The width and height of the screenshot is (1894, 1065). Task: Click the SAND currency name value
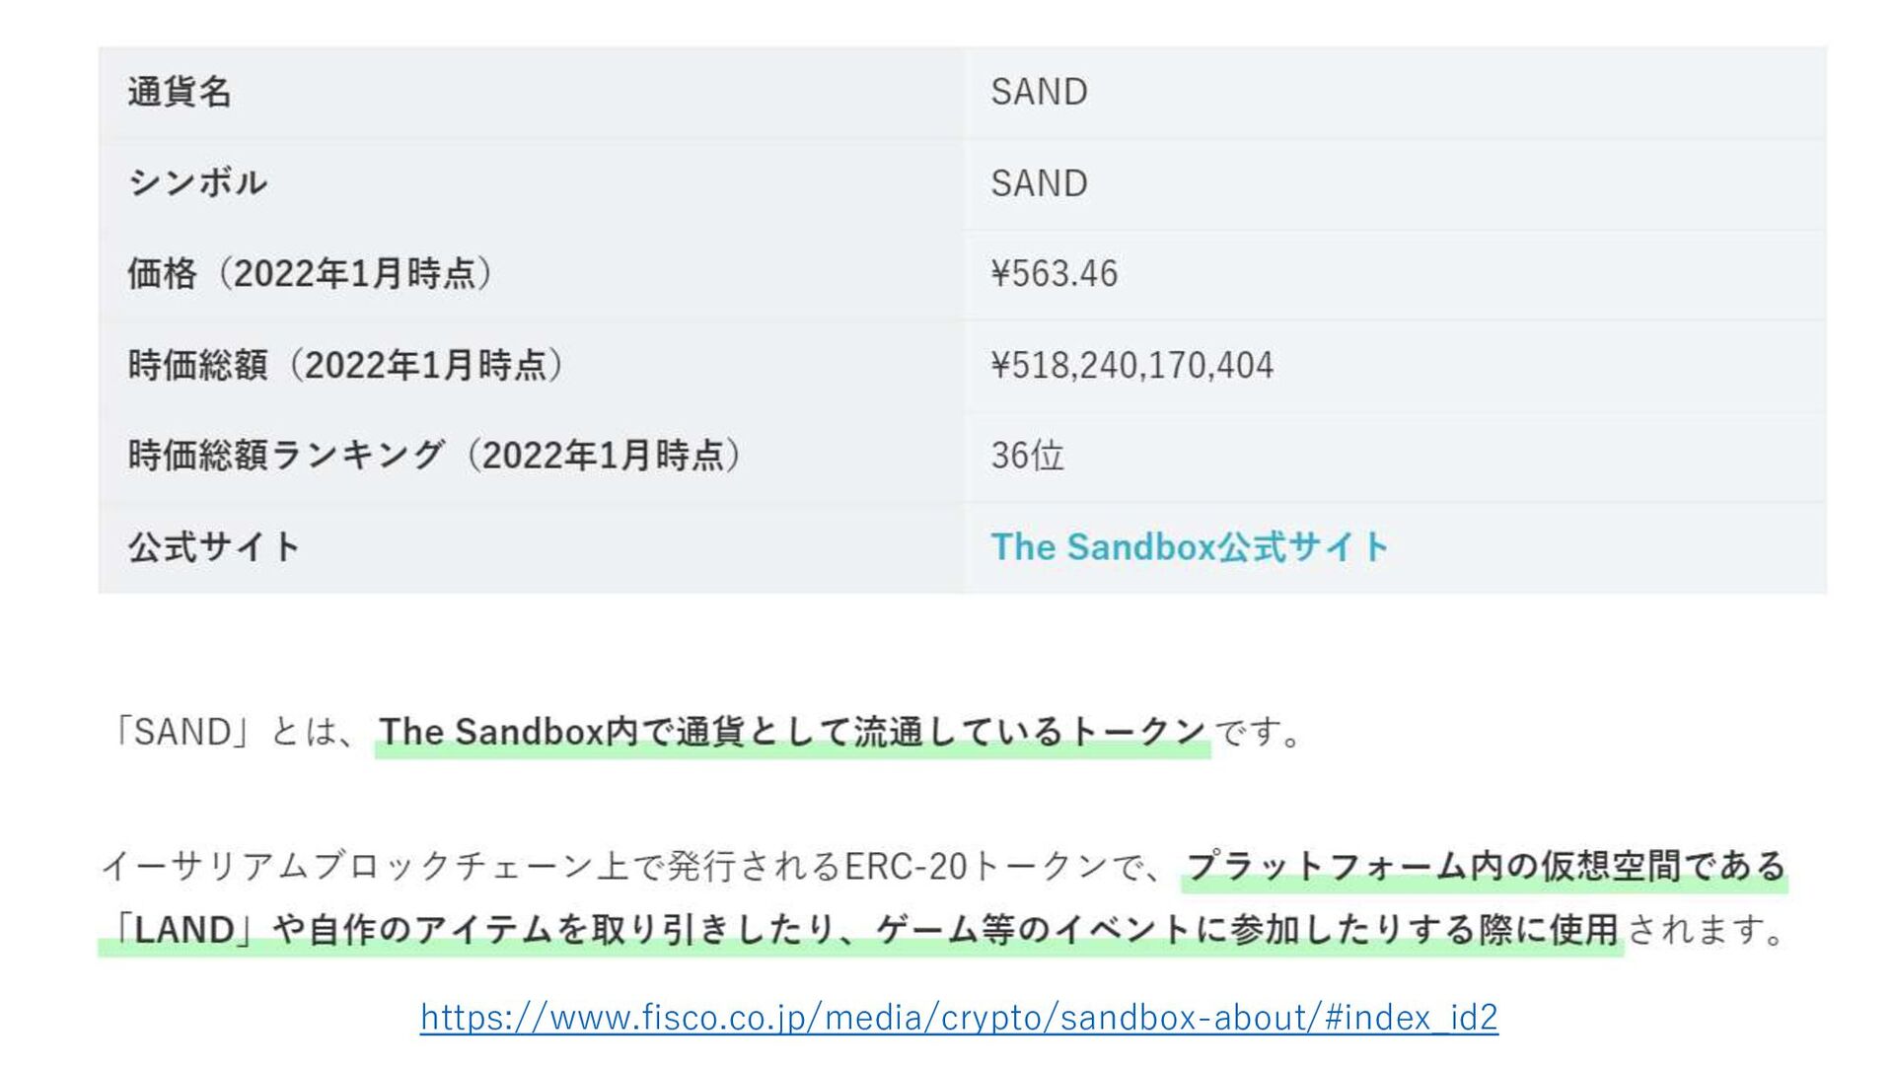(x=1039, y=92)
